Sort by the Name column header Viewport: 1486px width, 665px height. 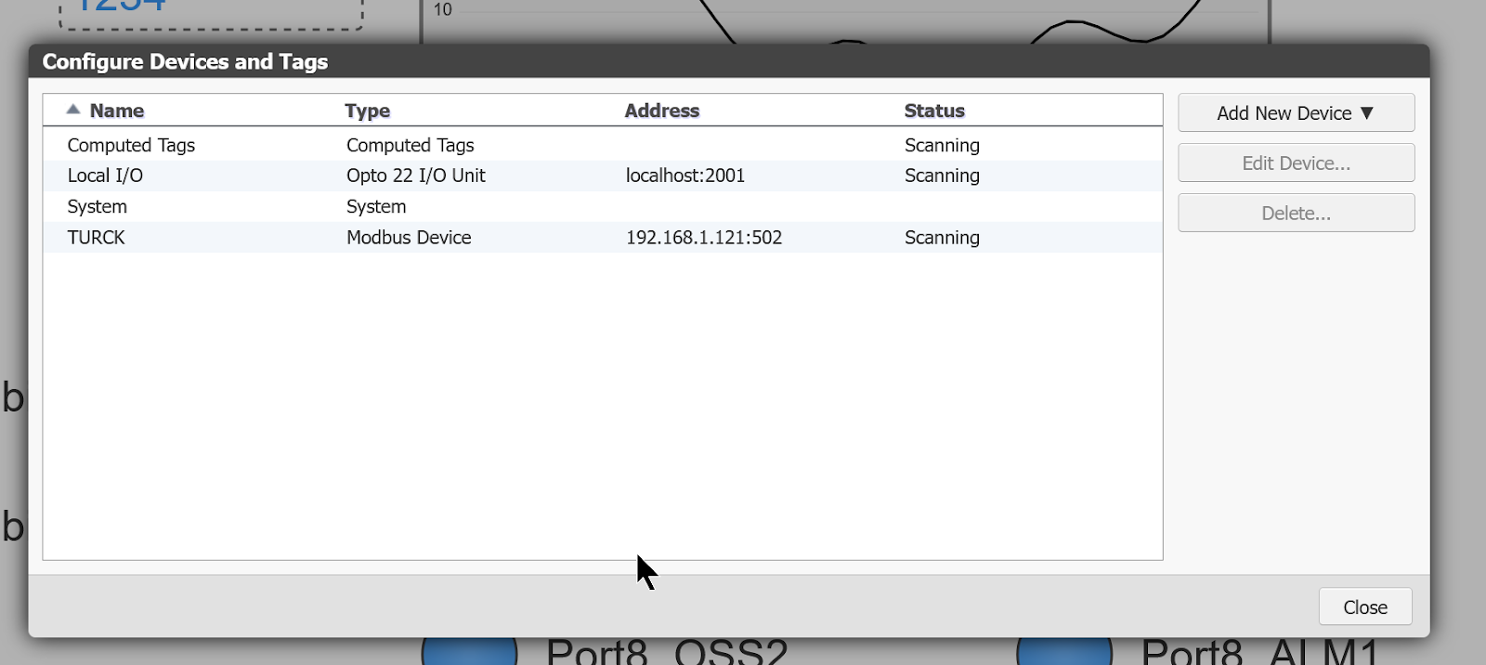(117, 111)
